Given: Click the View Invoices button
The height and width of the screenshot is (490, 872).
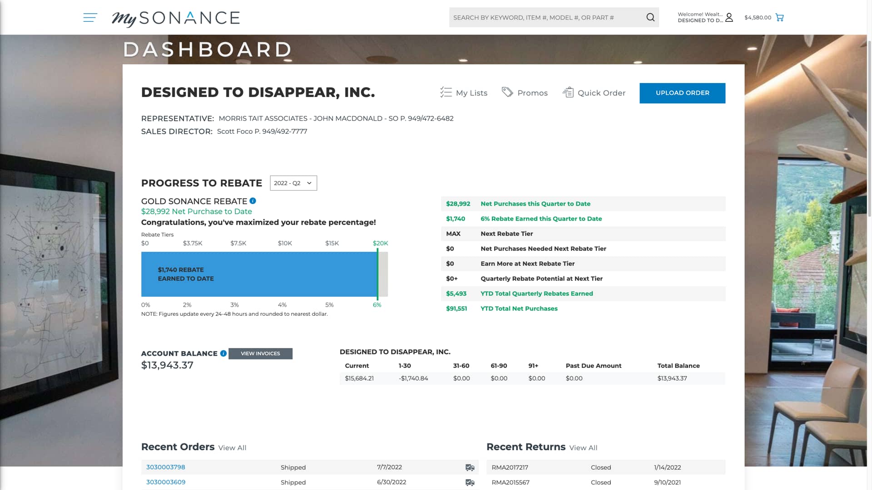Looking at the screenshot, I should 260,353.
